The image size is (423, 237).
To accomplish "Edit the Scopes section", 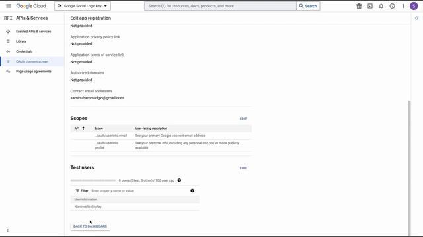I will point(243,118).
